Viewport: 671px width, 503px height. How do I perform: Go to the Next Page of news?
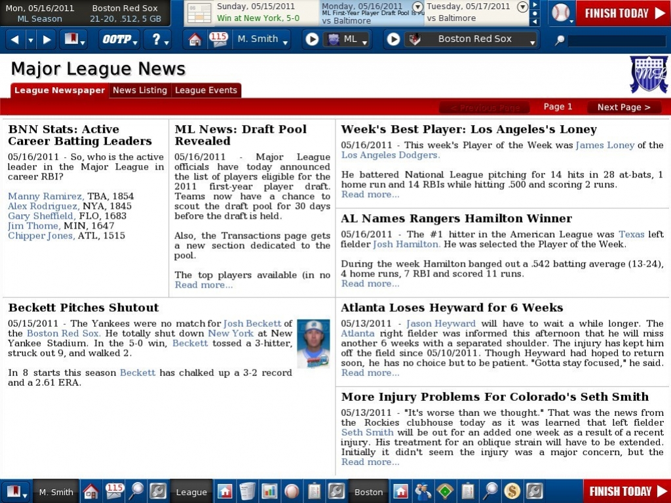pyautogui.click(x=624, y=107)
